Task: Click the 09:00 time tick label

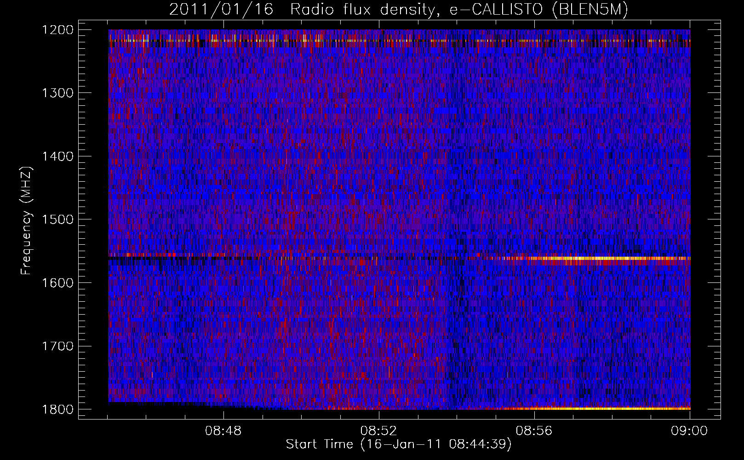Action: pyautogui.click(x=689, y=431)
